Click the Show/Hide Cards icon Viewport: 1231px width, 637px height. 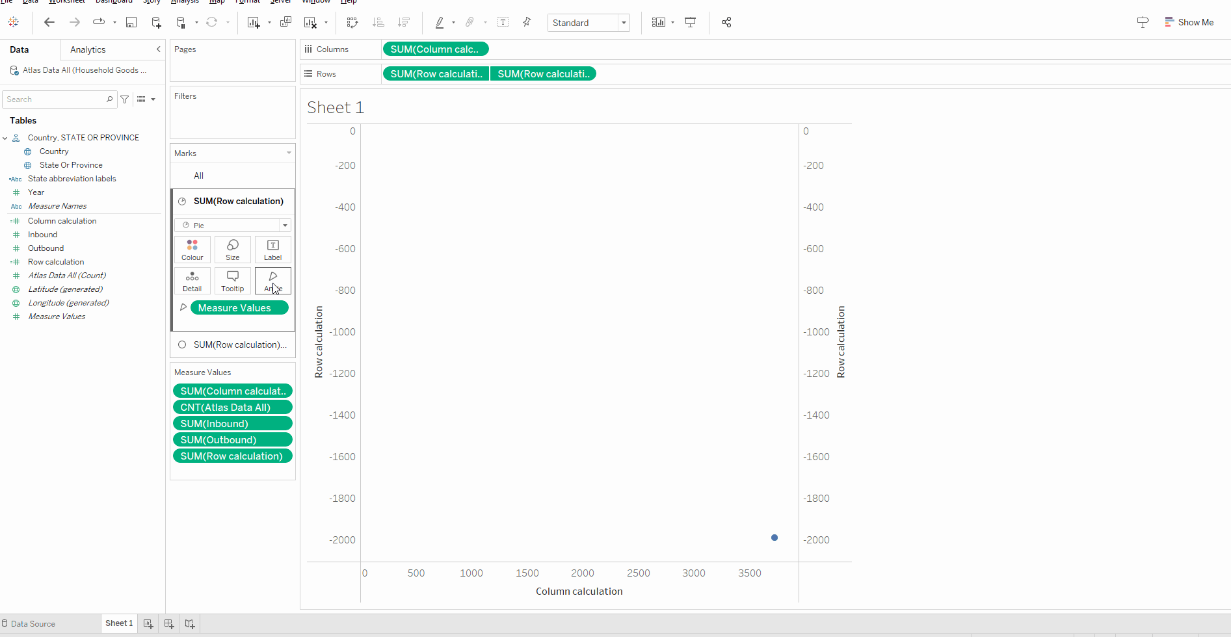tap(659, 22)
